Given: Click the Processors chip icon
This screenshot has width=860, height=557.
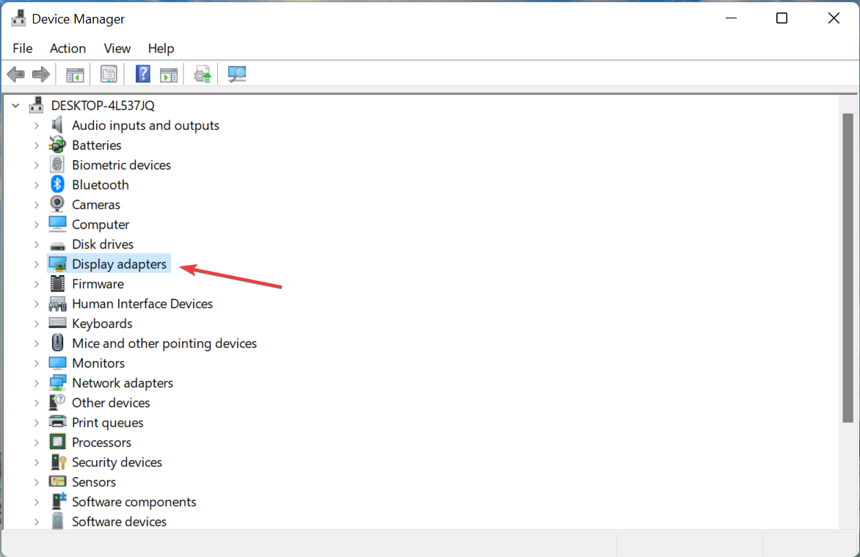Looking at the screenshot, I should (x=57, y=442).
